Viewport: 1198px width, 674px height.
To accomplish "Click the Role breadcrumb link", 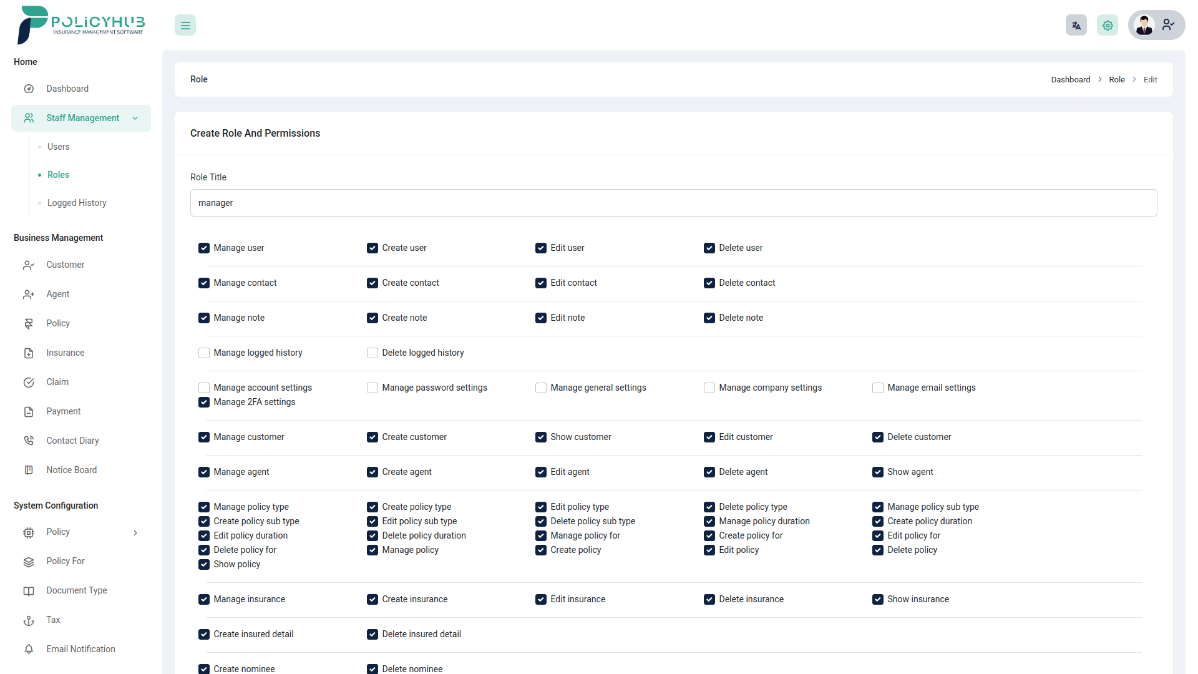I will pos(1117,79).
